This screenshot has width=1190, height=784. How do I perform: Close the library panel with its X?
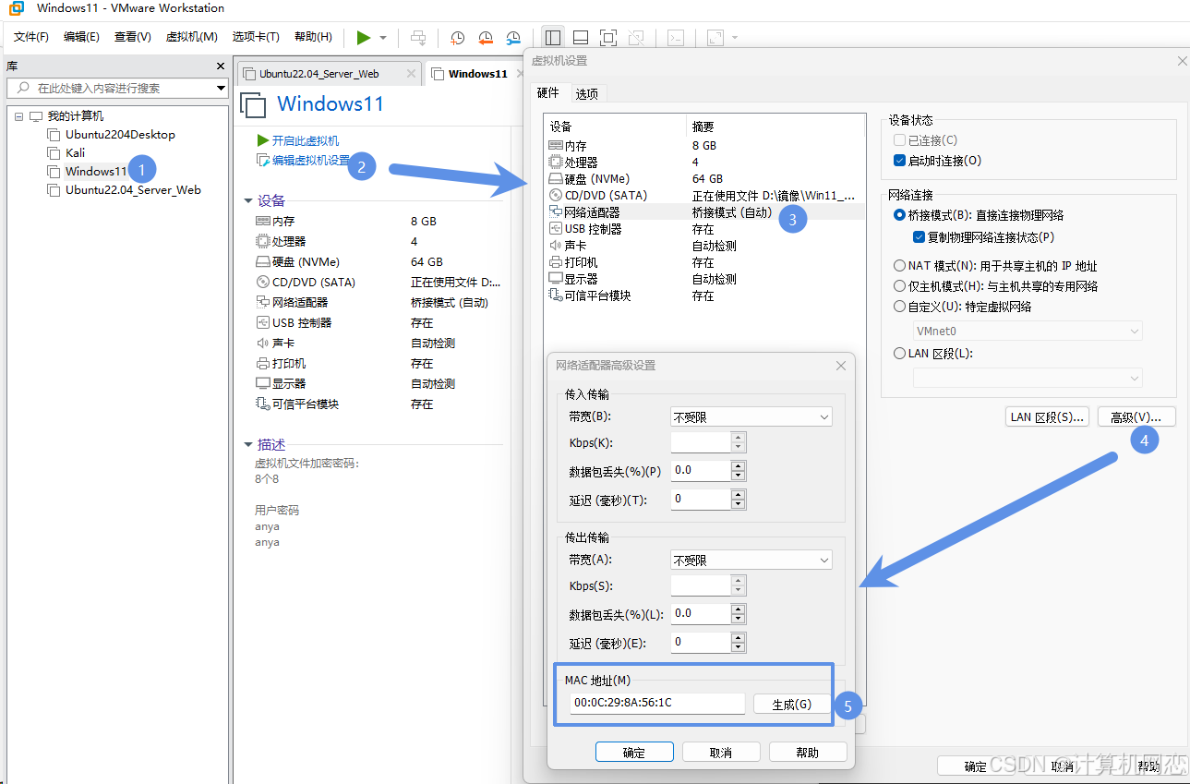[221, 66]
